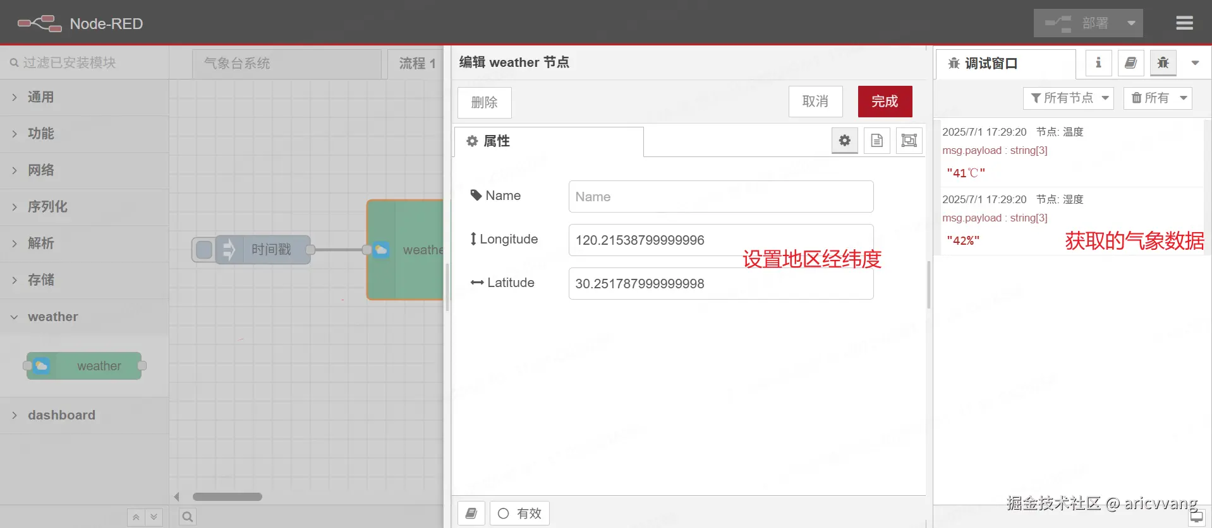Focus the 过滤已安装模块 palette search field

click(x=85, y=62)
